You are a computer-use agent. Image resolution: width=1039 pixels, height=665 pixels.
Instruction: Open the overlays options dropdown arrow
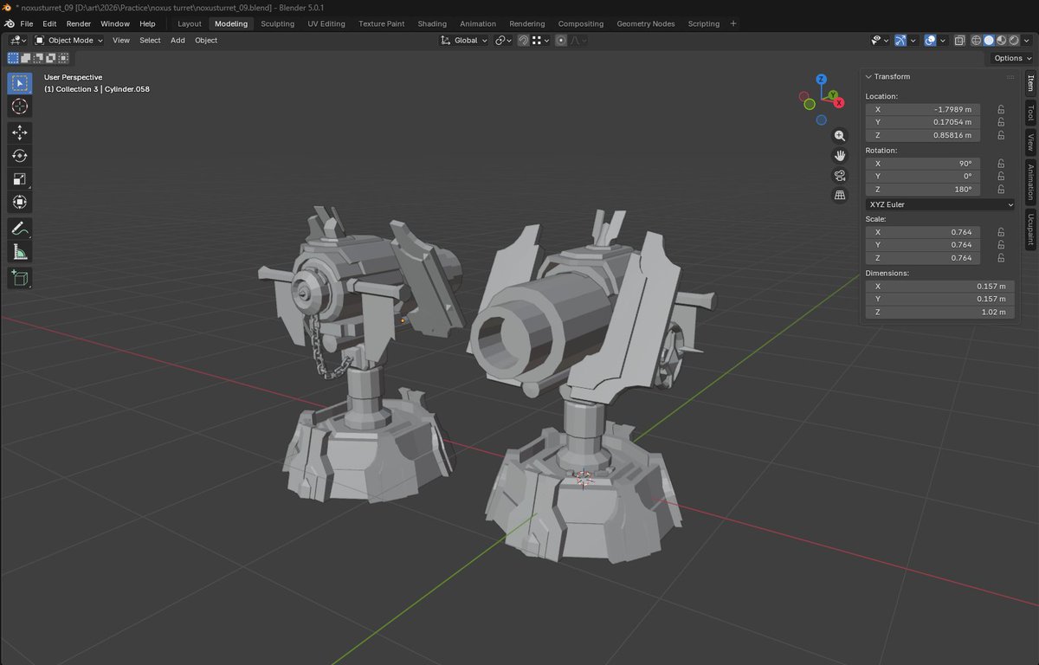coord(941,40)
